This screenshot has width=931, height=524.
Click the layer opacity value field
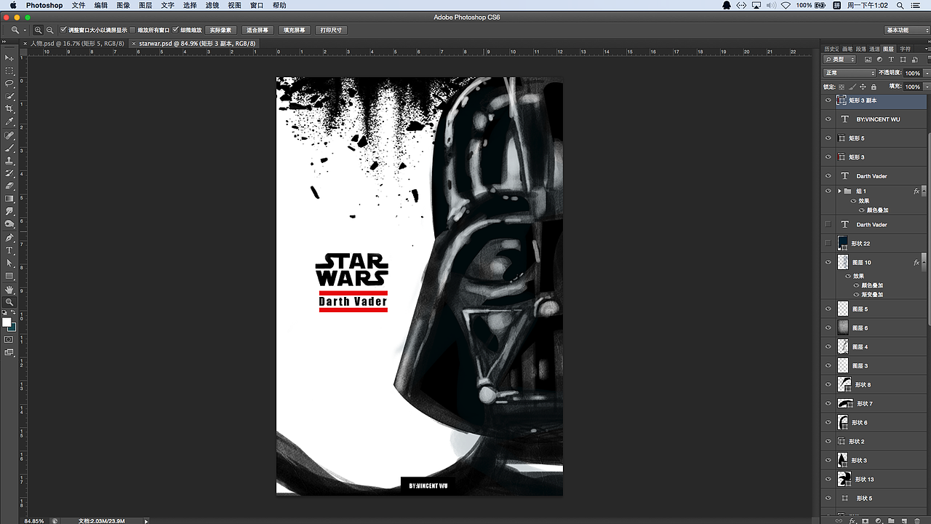point(912,73)
